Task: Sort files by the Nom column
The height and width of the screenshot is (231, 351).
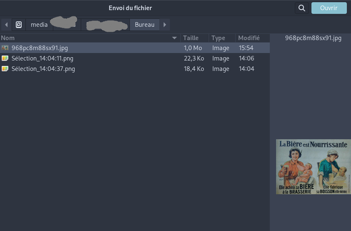Action: 90,38
